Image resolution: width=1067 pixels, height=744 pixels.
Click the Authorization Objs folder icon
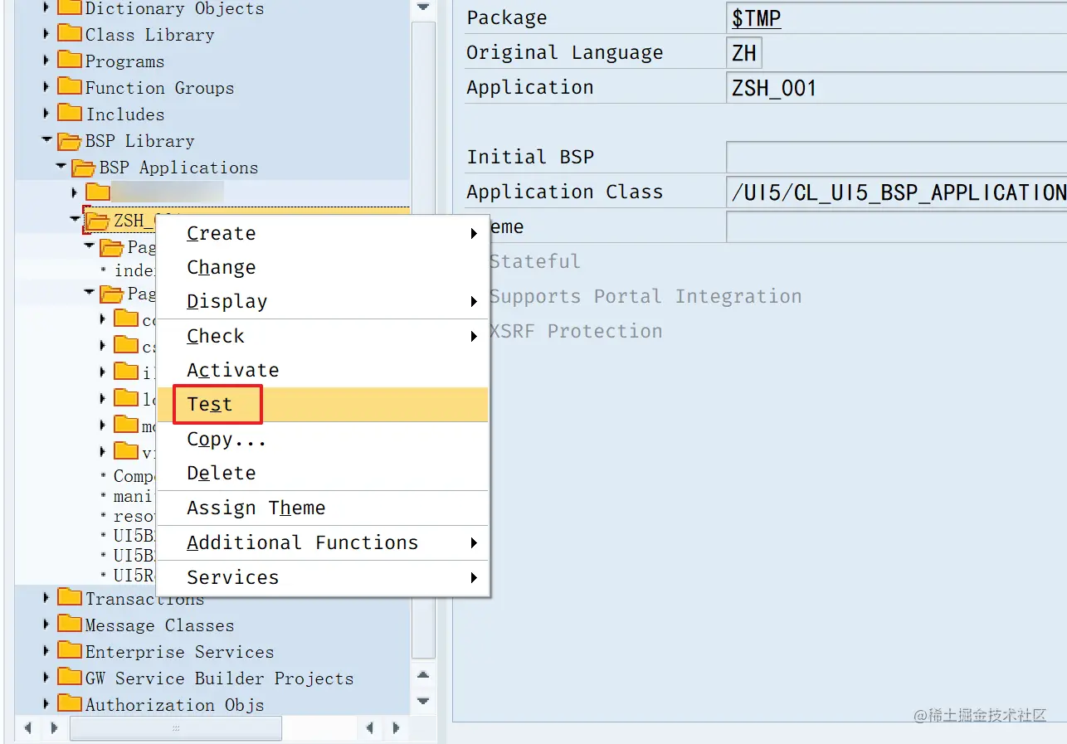click(x=68, y=704)
